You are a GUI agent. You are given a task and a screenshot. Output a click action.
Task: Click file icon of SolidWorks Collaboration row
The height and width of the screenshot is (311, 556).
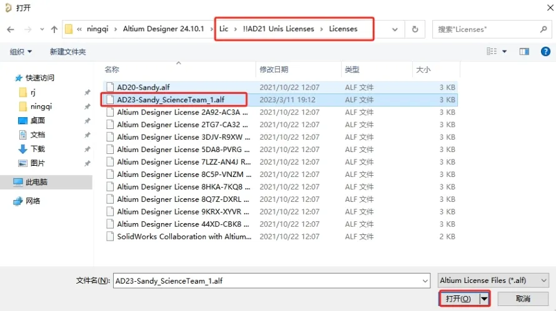click(x=110, y=236)
